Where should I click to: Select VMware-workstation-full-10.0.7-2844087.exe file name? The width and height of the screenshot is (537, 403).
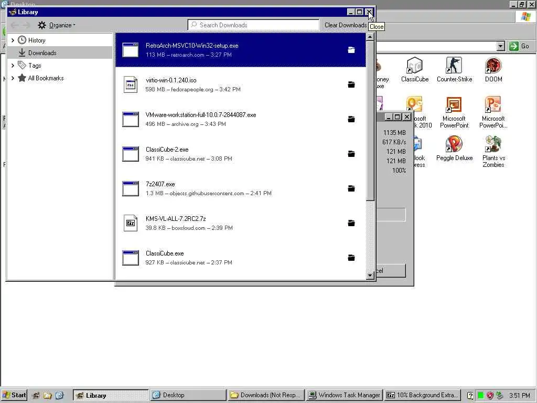[x=201, y=115]
